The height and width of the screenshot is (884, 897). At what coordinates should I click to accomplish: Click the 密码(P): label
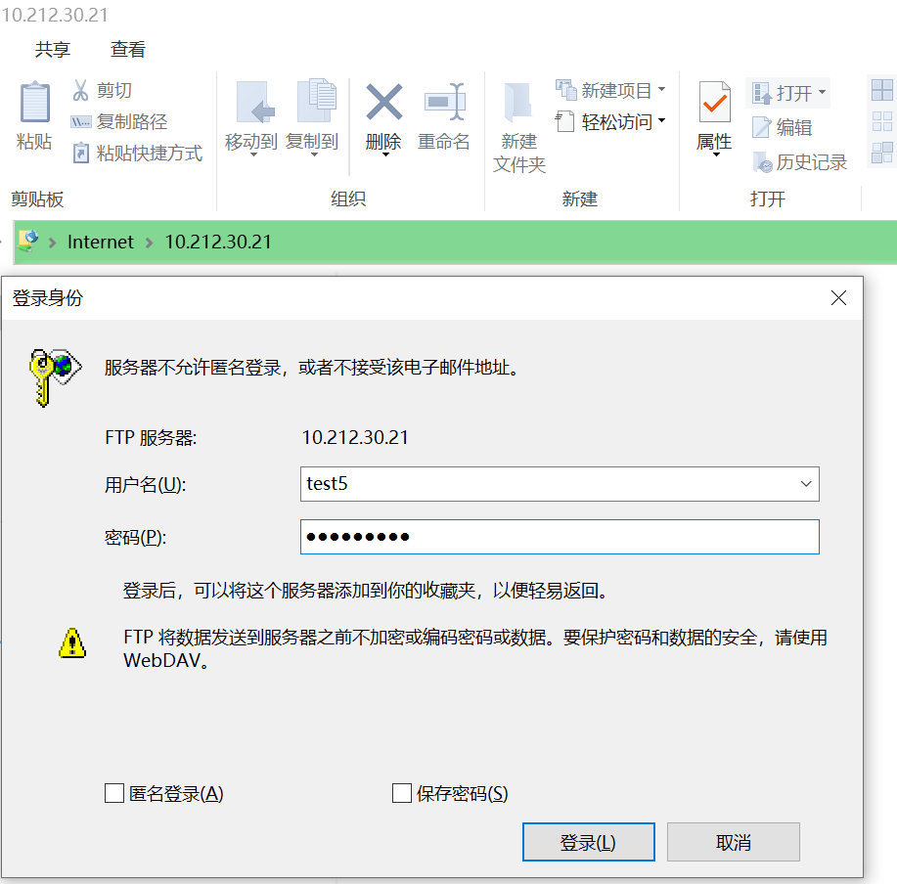136,538
